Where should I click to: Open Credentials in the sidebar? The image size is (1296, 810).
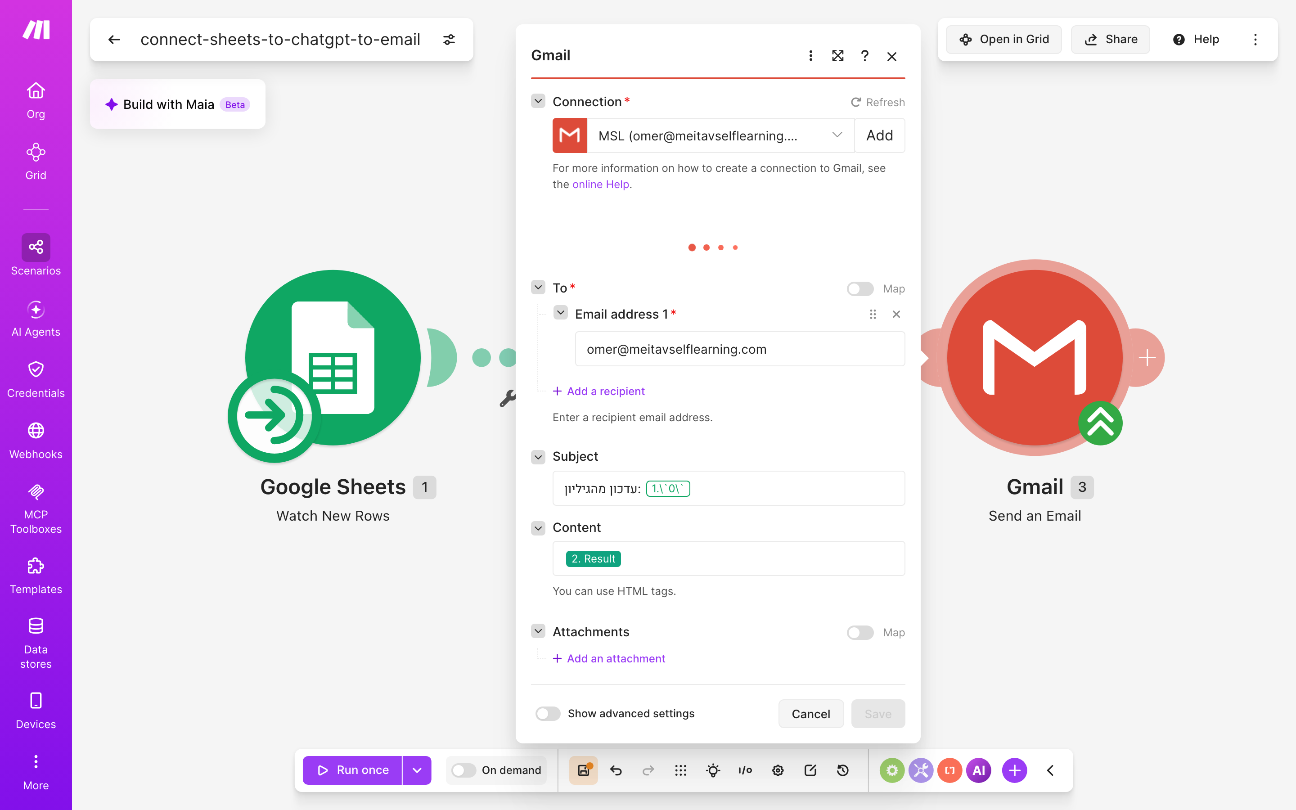(36, 380)
